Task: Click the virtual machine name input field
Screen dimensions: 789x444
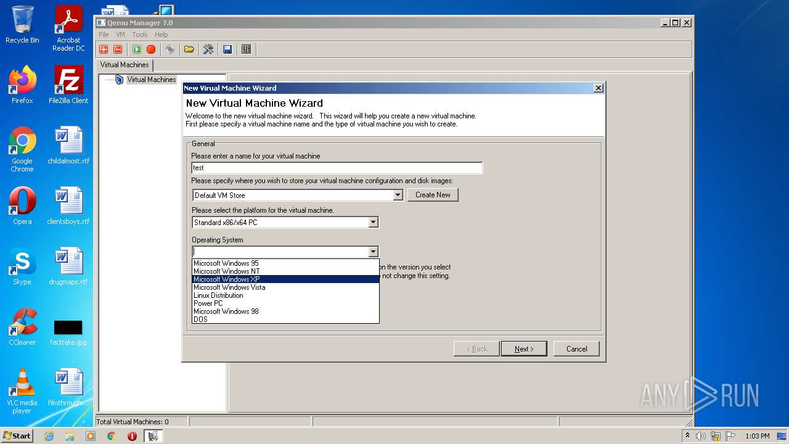Action: coord(337,168)
